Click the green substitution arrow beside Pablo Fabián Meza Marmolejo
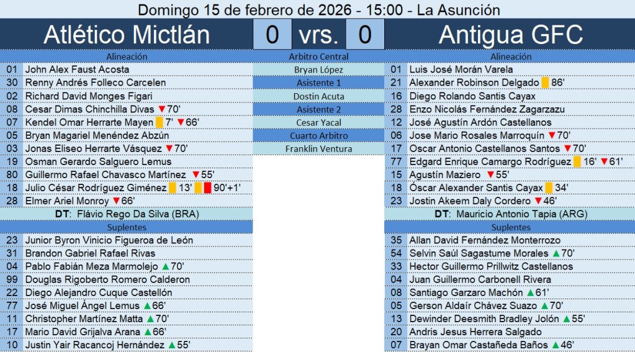Viewport: 635px width, 352px height. tap(164, 266)
